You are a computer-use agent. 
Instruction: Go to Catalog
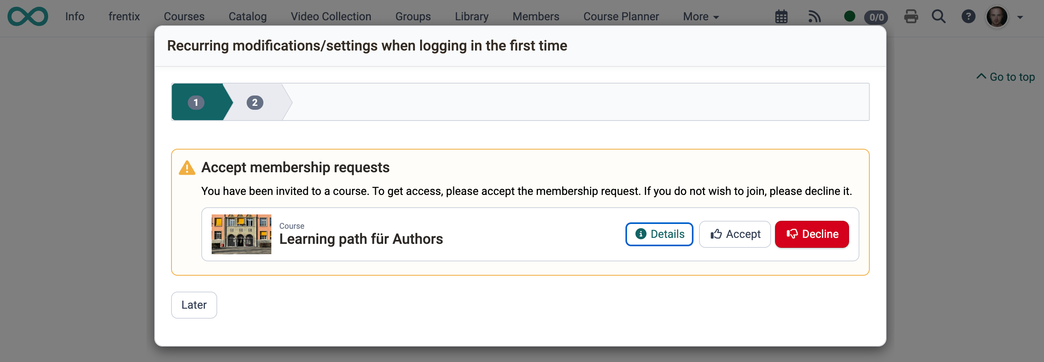[x=247, y=17]
